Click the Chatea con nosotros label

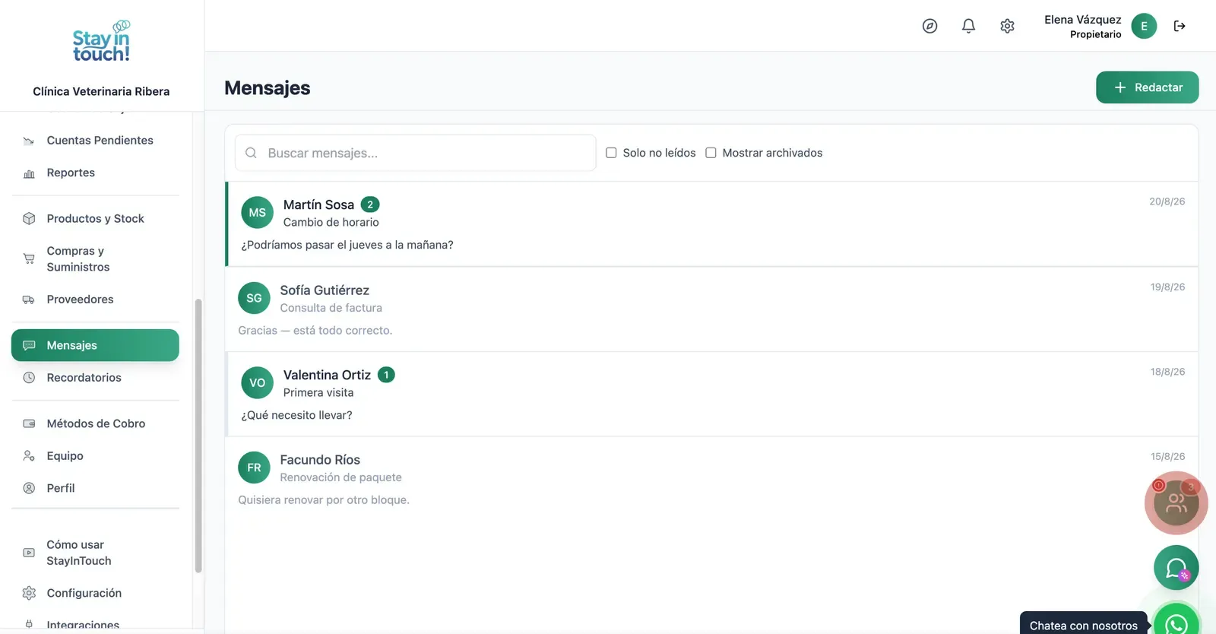1083,626
